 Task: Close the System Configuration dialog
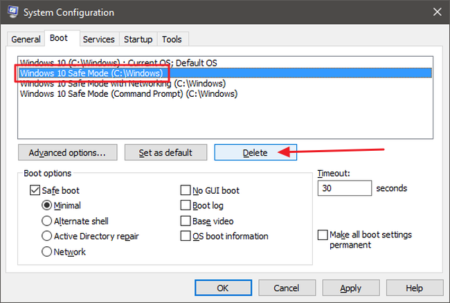[436, 12]
